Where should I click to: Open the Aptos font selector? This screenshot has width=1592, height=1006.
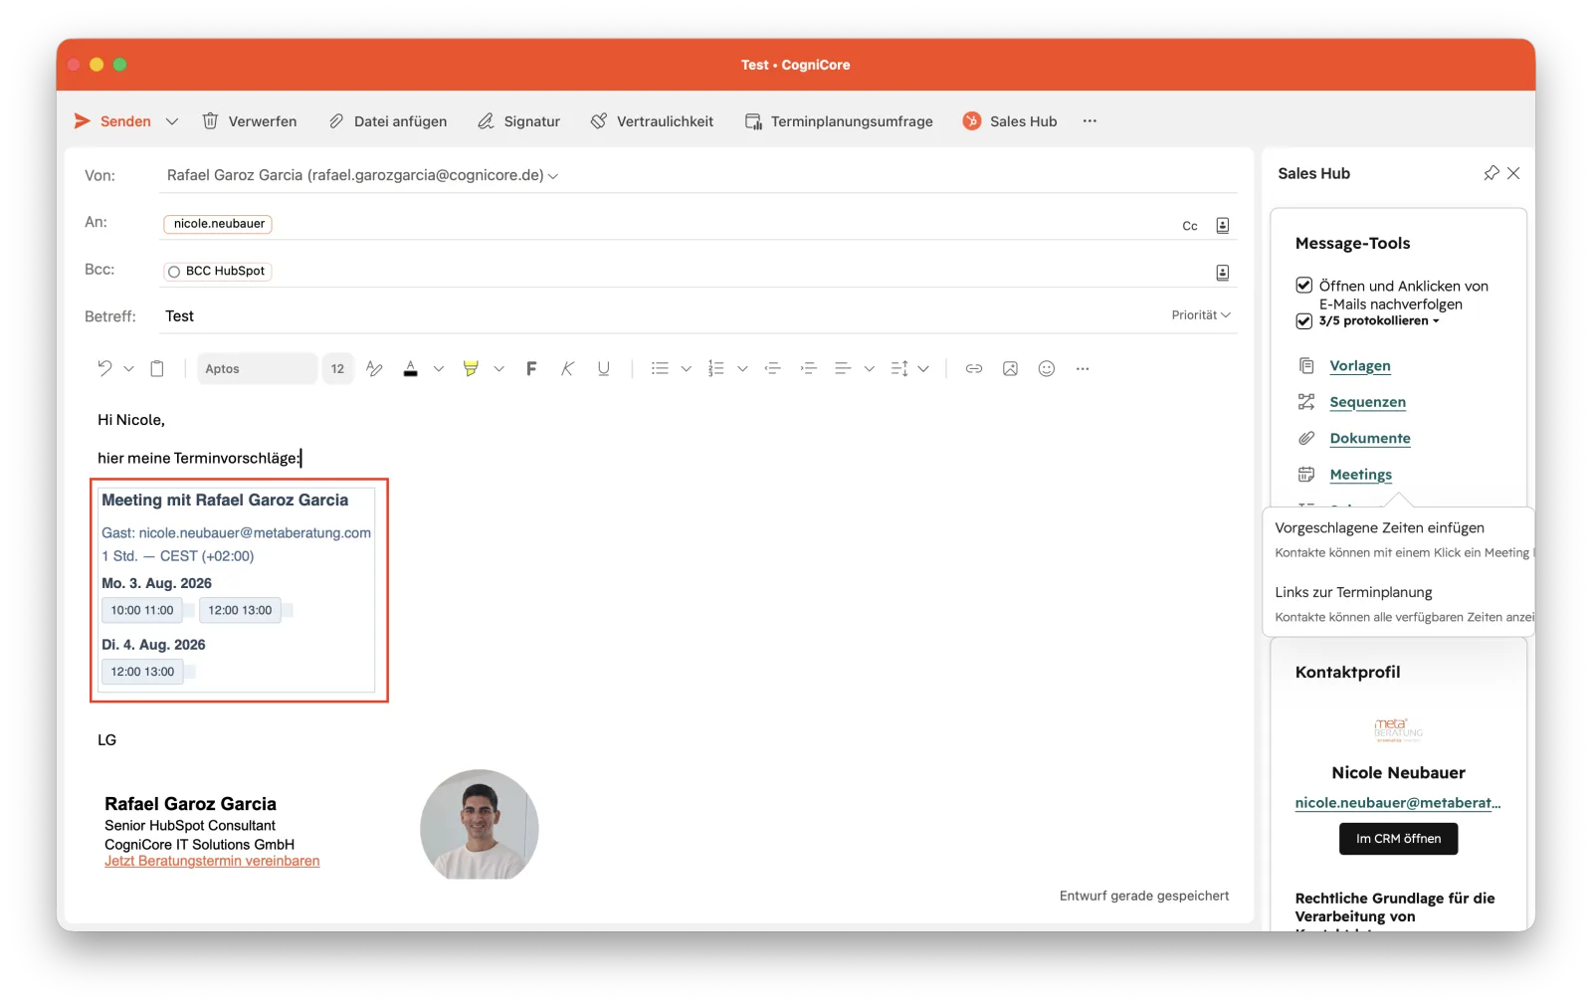pyautogui.click(x=257, y=369)
